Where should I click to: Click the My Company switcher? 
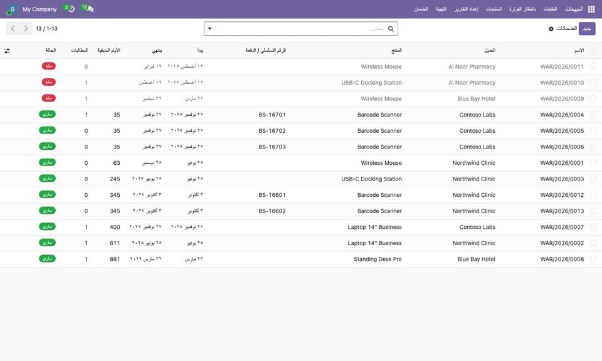[x=40, y=9]
